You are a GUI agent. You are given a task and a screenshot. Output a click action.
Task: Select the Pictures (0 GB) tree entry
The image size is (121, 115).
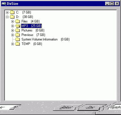tap(33, 30)
